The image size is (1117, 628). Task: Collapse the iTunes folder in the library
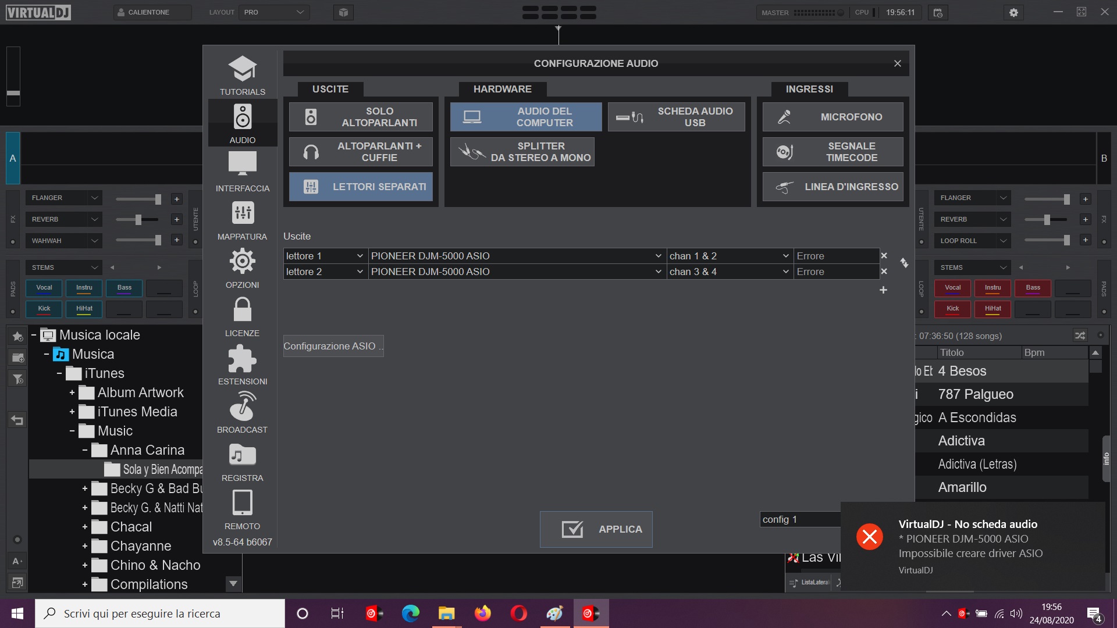coord(59,373)
